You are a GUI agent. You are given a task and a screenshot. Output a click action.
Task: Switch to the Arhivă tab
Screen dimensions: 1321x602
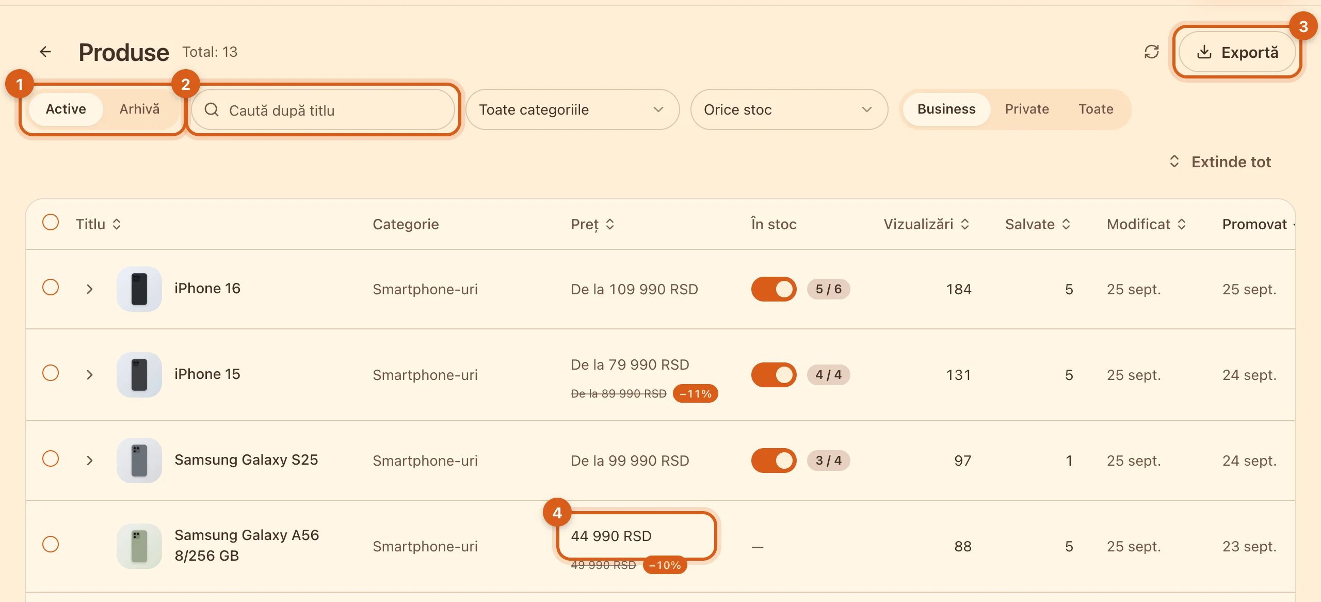pyautogui.click(x=139, y=109)
